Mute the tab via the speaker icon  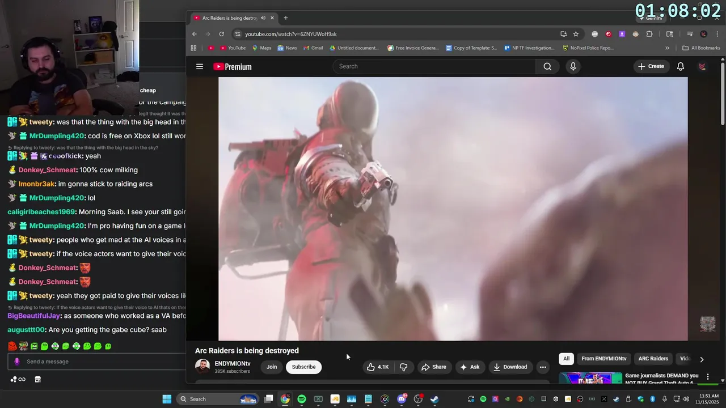tap(263, 18)
